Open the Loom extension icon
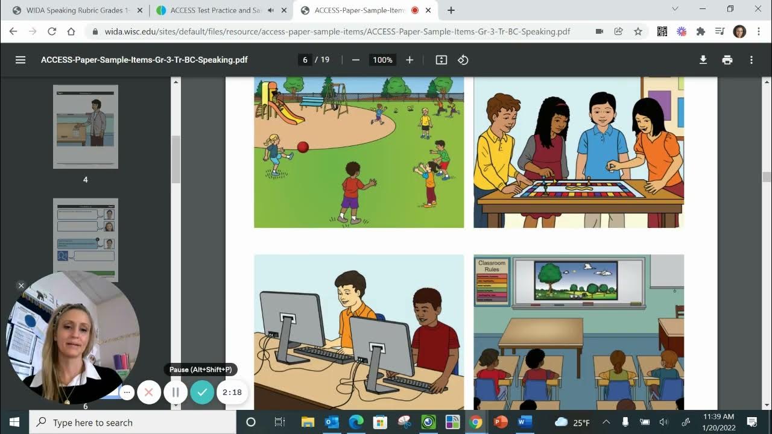The image size is (772, 434). coord(682,31)
